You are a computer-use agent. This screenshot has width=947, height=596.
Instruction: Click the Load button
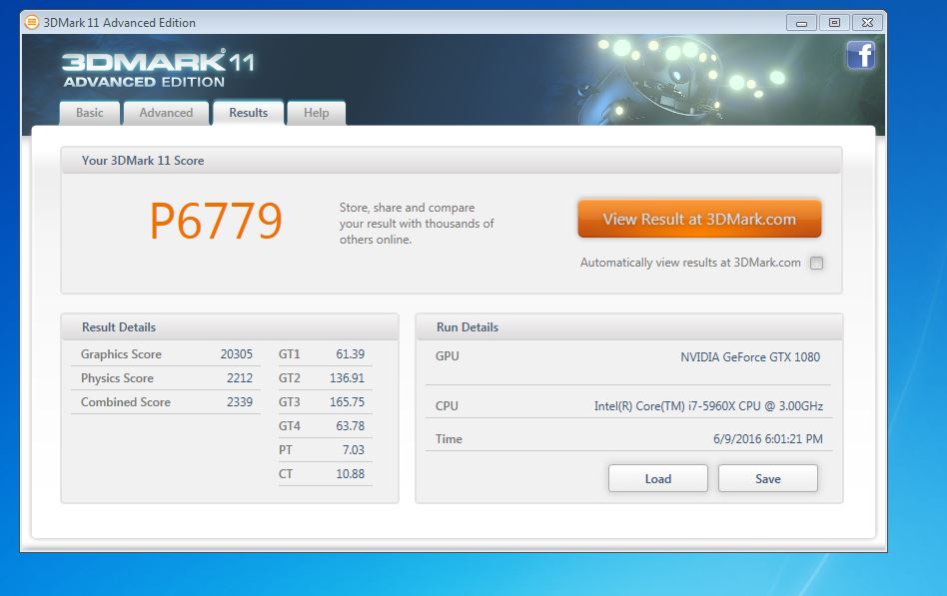pos(657,478)
